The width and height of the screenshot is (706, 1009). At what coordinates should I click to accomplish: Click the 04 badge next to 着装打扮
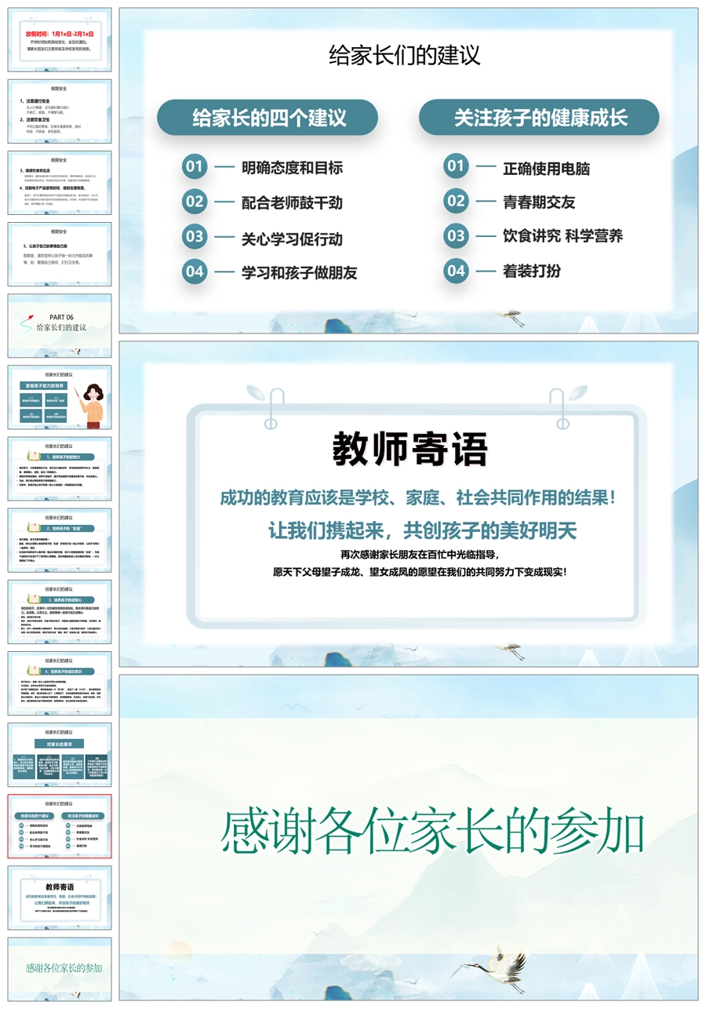(456, 271)
